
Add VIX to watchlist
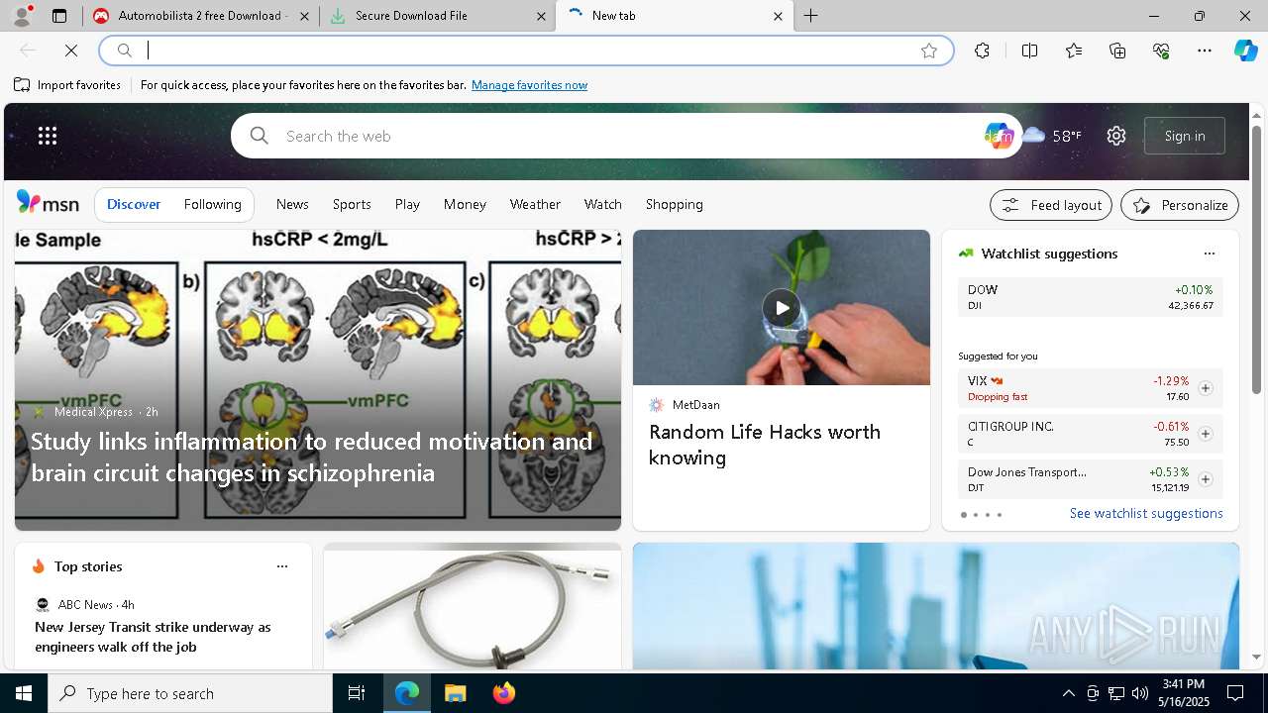point(1205,388)
